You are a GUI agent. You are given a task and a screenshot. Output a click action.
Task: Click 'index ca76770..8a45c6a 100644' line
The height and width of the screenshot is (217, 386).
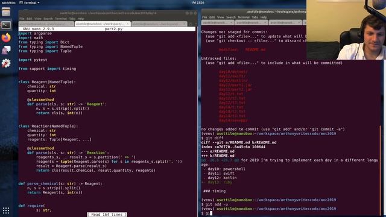233,147
